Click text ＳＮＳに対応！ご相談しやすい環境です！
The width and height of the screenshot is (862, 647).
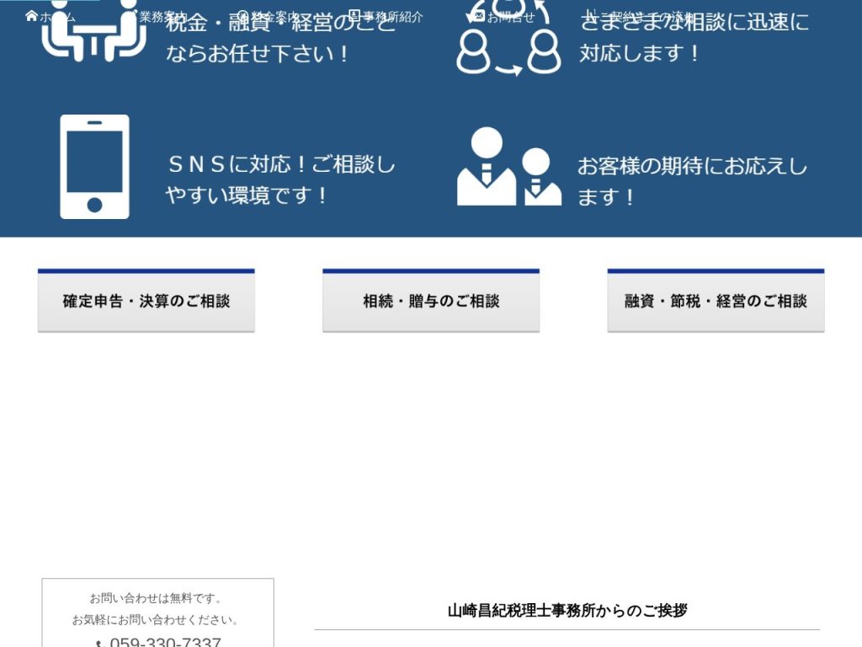pyautogui.click(x=280, y=179)
